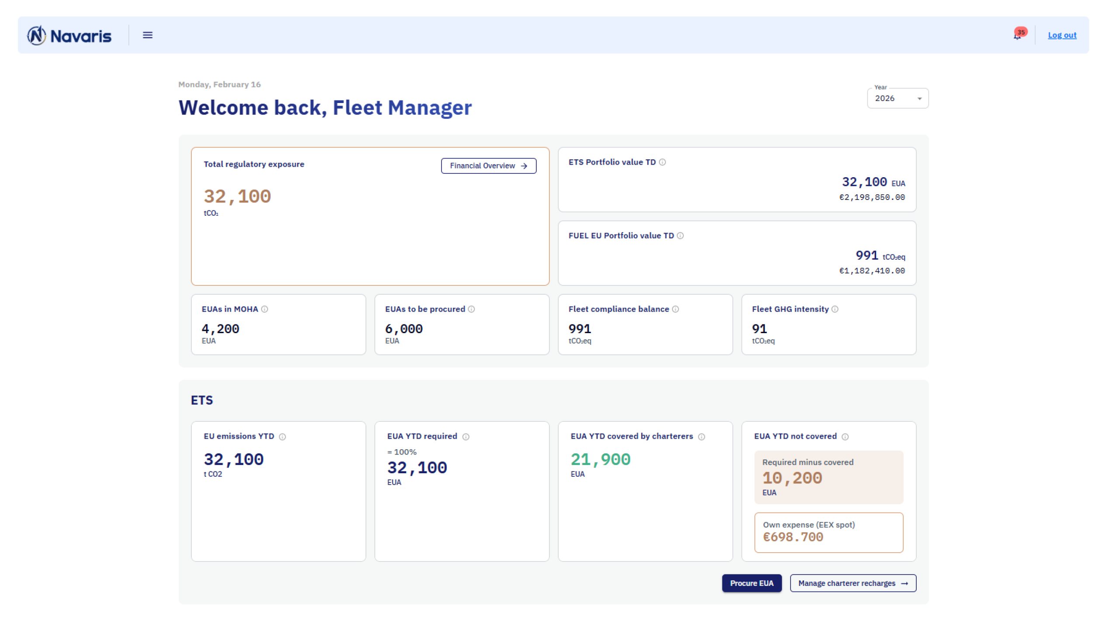Click EUAs to be procured info icon
Image resolution: width=1118 pixels, height=623 pixels.
coord(472,309)
